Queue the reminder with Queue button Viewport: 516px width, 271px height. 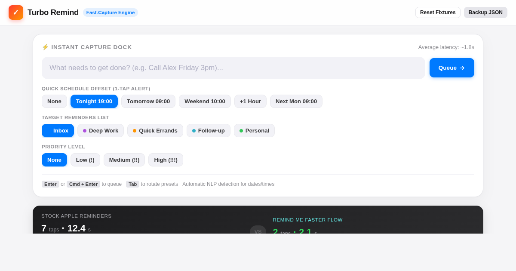(x=452, y=68)
